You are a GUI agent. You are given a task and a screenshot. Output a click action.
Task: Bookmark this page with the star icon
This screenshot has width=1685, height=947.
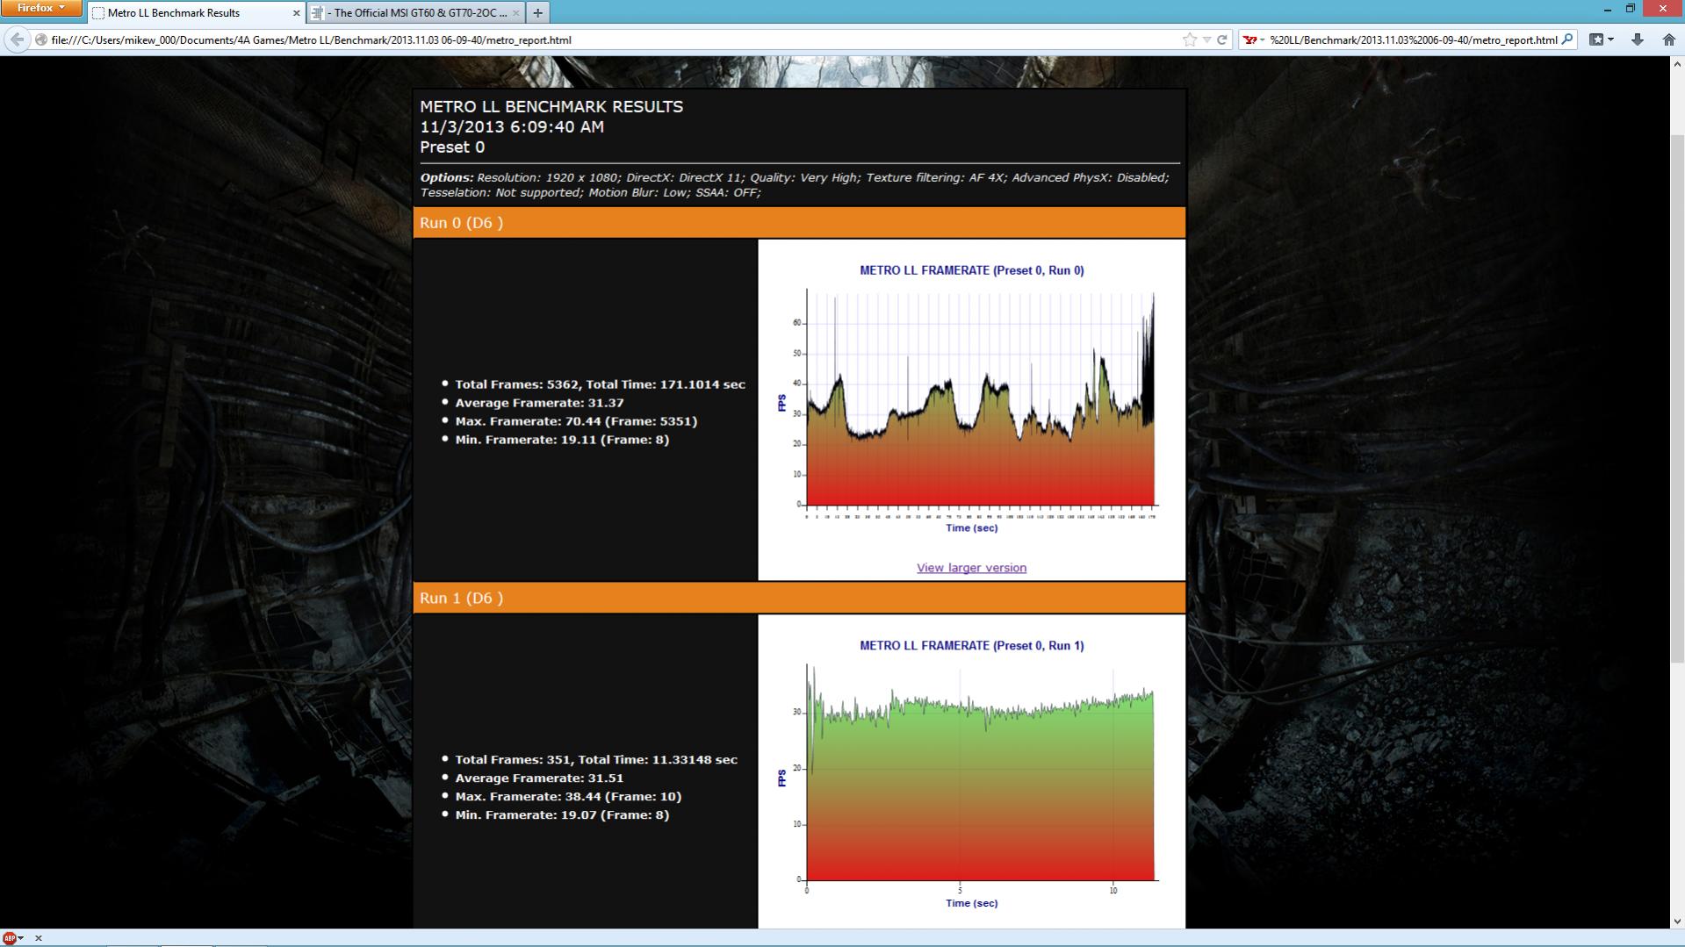pyautogui.click(x=1190, y=39)
